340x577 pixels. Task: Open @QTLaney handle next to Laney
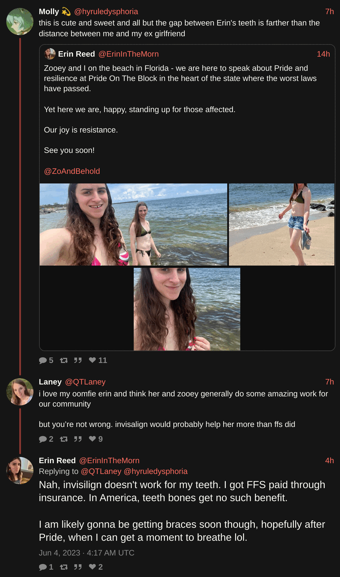[x=85, y=382]
